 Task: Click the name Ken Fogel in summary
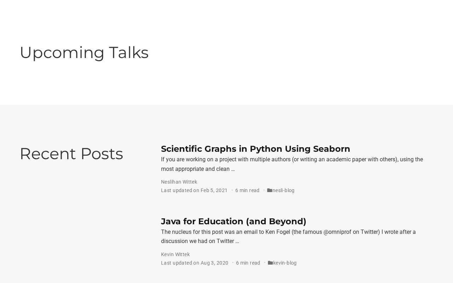pyautogui.click(x=277, y=232)
